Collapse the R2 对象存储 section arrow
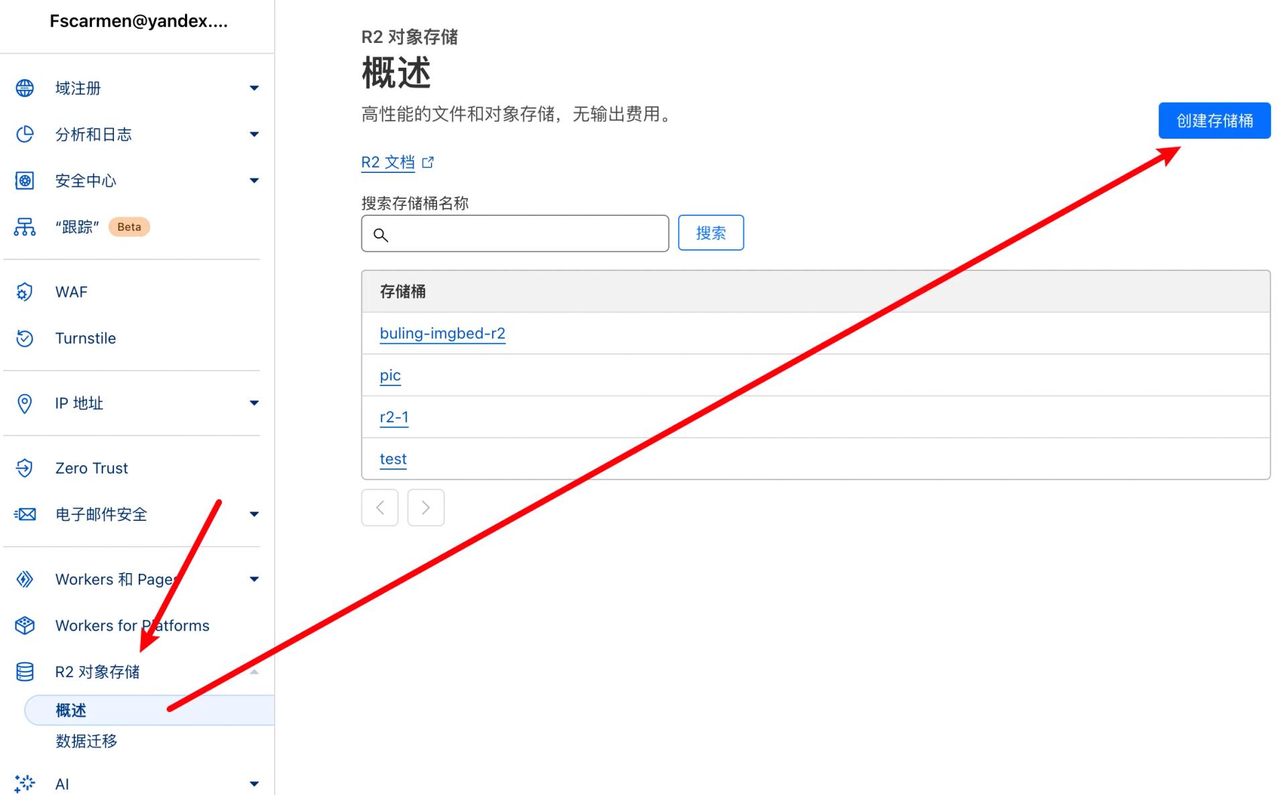Screen dimensions: 1287x795 254,672
